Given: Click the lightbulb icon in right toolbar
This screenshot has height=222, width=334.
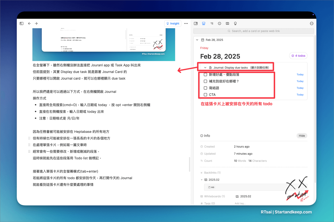Looking at the screenshot, I should click(235, 24).
